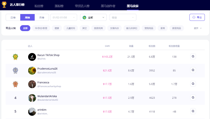This screenshot has width=210, height=119.
Task: Click rank number 4
Action: (x=15, y=98)
